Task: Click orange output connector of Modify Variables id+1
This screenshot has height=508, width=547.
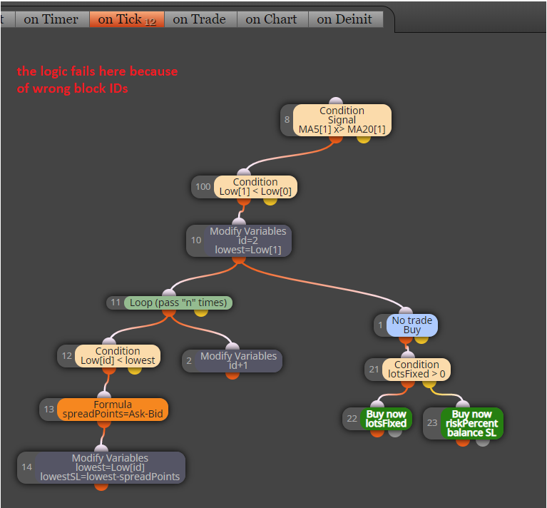Action: pos(232,375)
